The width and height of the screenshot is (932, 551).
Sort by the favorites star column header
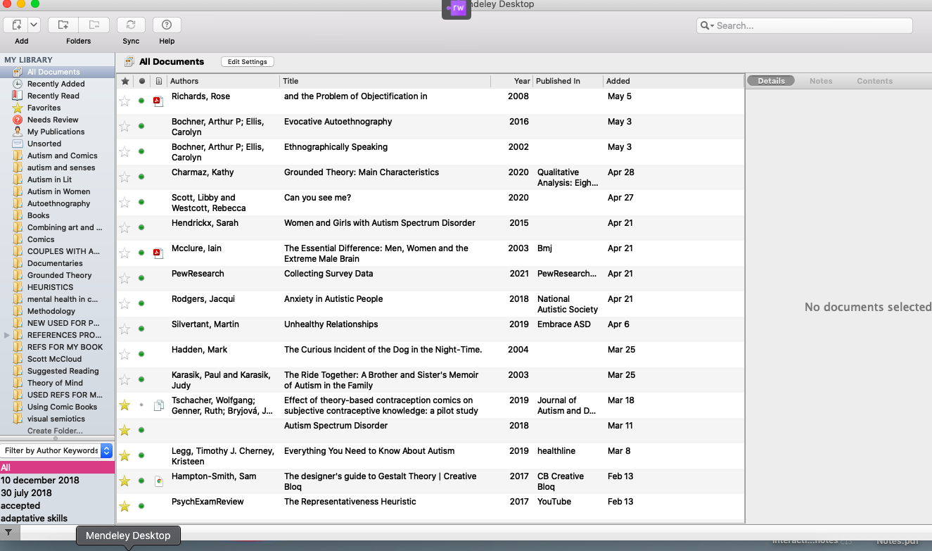click(x=125, y=81)
